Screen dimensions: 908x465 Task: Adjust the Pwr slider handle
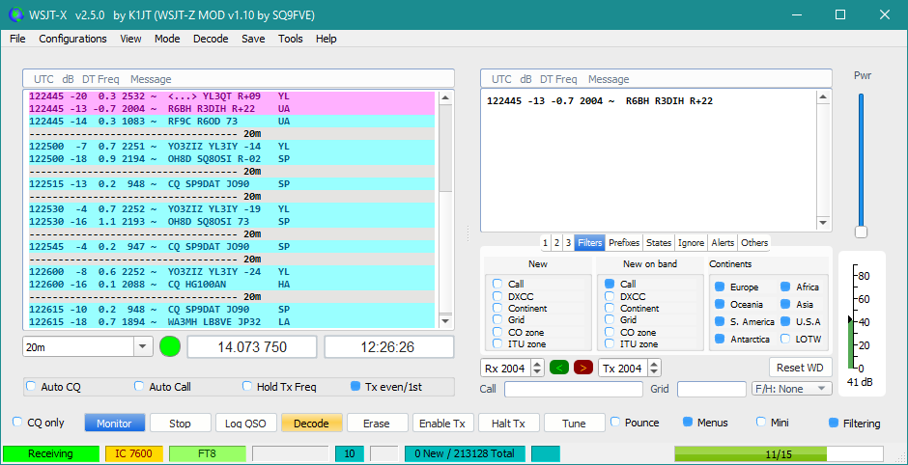861,232
